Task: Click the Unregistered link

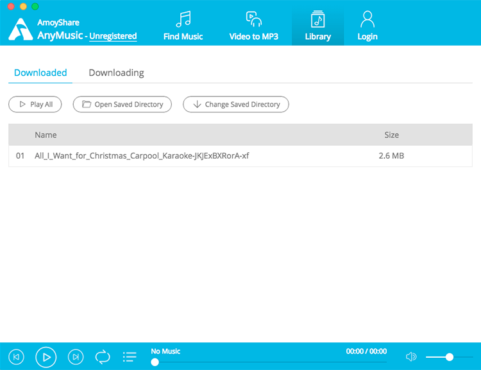Action: point(113,36)
